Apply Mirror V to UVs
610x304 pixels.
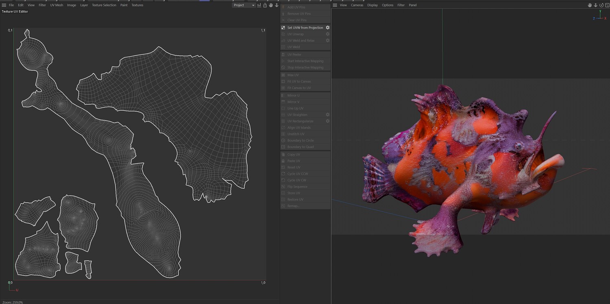(305, 102)
